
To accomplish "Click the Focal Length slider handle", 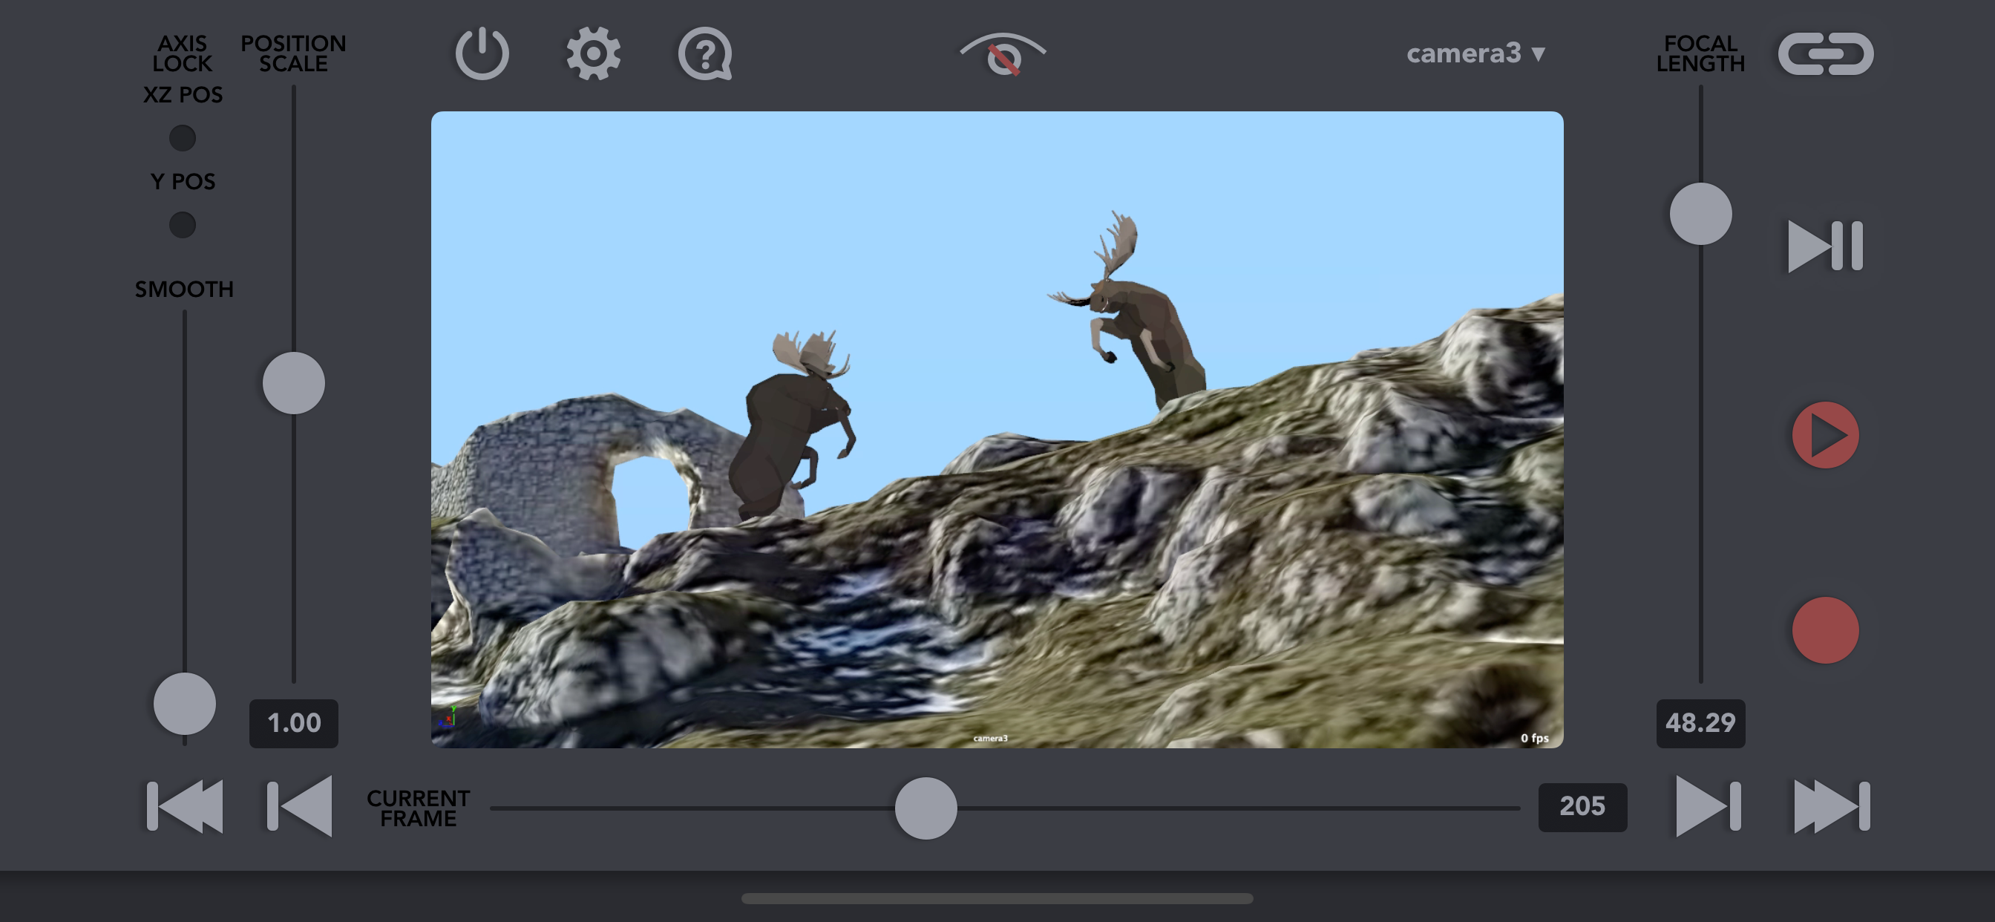I will [1700, 214].
